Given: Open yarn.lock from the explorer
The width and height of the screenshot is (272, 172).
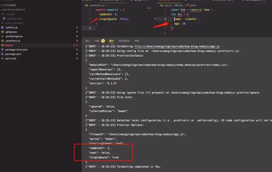Looking at the screenshot, I should click(11, 58).
